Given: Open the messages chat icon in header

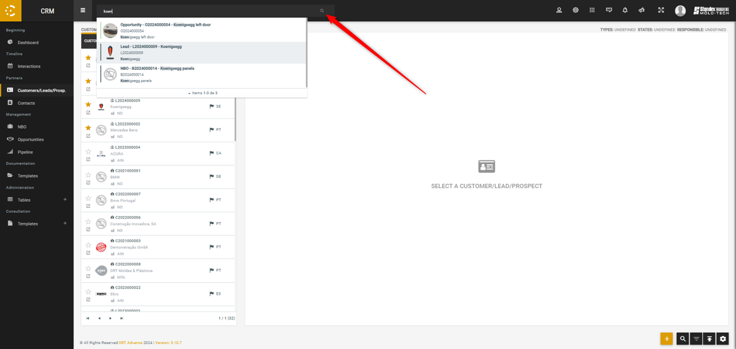Looking at the screenshot, I should point(609,10).
